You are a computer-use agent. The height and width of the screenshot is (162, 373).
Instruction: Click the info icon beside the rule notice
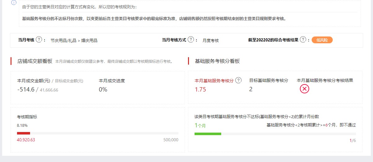click(x=14, y=2)
